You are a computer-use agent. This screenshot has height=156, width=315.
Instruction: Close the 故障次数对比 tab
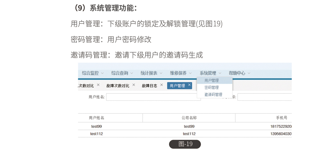(134, 85)
